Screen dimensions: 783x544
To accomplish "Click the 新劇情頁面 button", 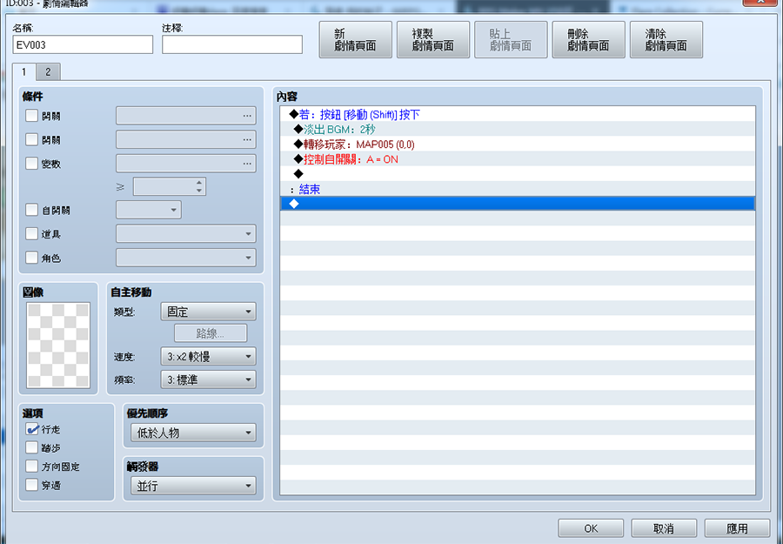I will click(x=355, y=40).
